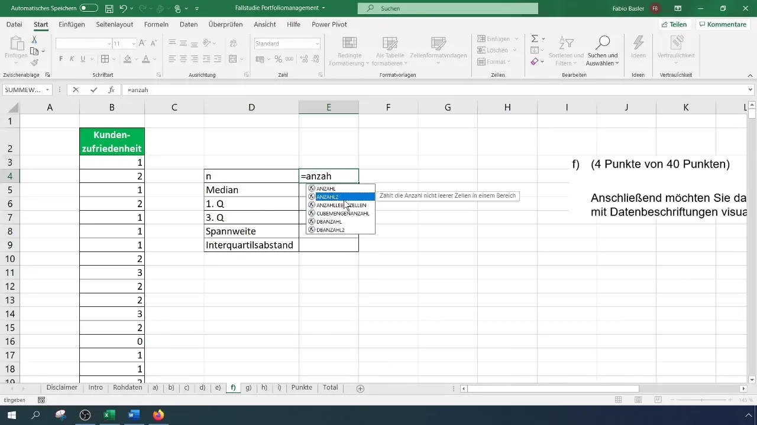Screen dimensions: 757x425
Task: Open the Power Pivot tab
Action: [x=329, y=25]
